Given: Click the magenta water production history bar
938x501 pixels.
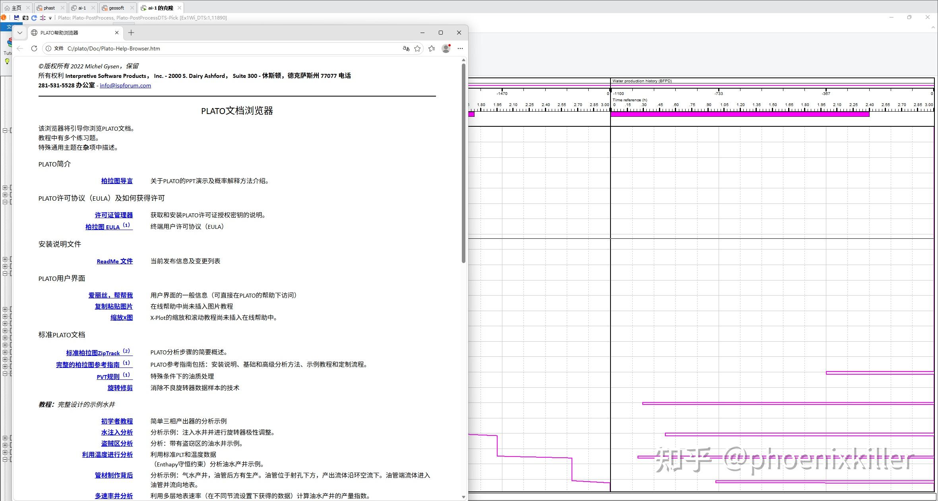Looking at the screenshot, I should tap(740, 114).
